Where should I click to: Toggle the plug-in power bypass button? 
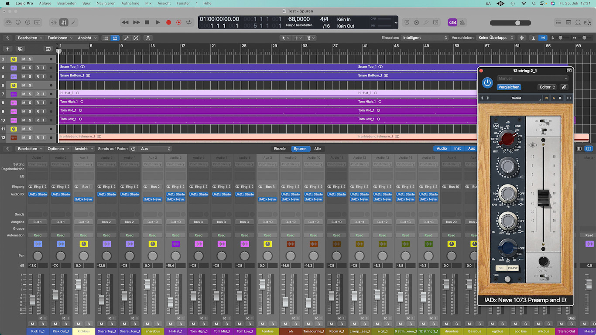tap(487, 83)
